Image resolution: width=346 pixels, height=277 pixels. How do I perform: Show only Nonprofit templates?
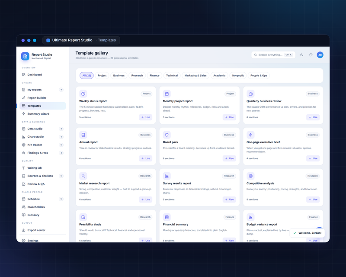point(238,76)
